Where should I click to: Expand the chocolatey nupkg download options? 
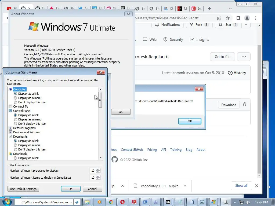[x=185, y=186]
